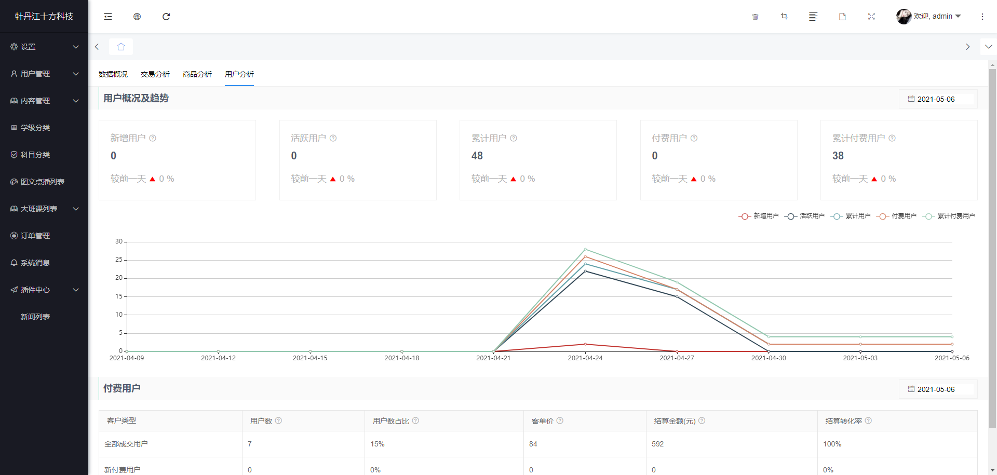This screenshot has width=997, height=475.
Task: Toggle 活跃用户 series in chart legend
Action: pyautogui.click(x=804, y=216)
